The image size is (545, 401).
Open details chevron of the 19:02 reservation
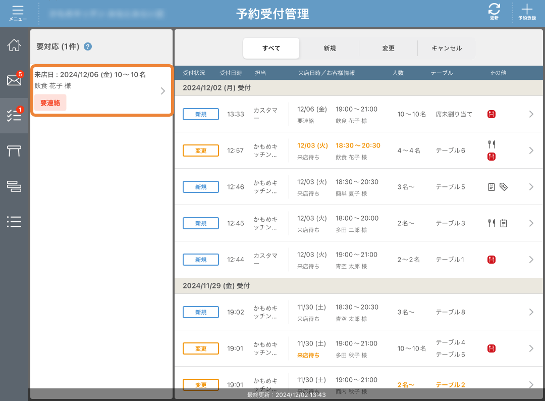531,312
